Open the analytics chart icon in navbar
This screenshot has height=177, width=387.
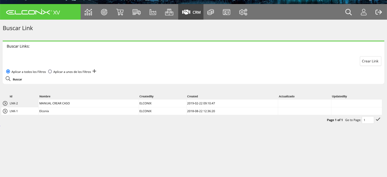click(88, 12)
